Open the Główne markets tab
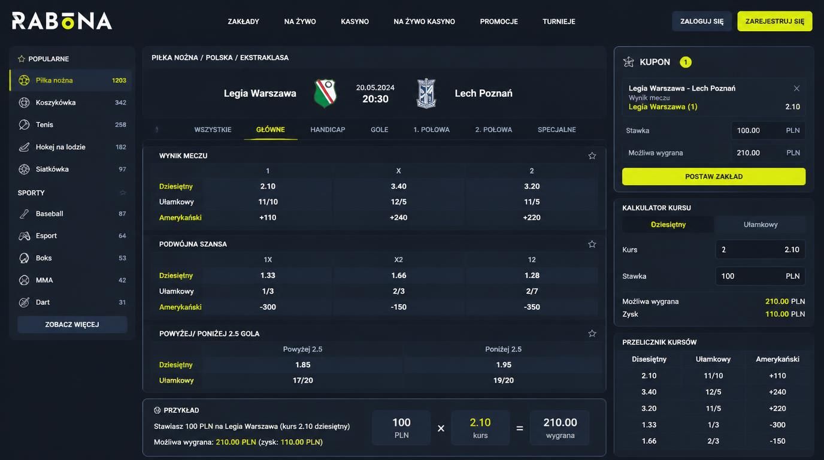Image resolution: width=824 pixels, height=460 pixels. tap(271, 129)
